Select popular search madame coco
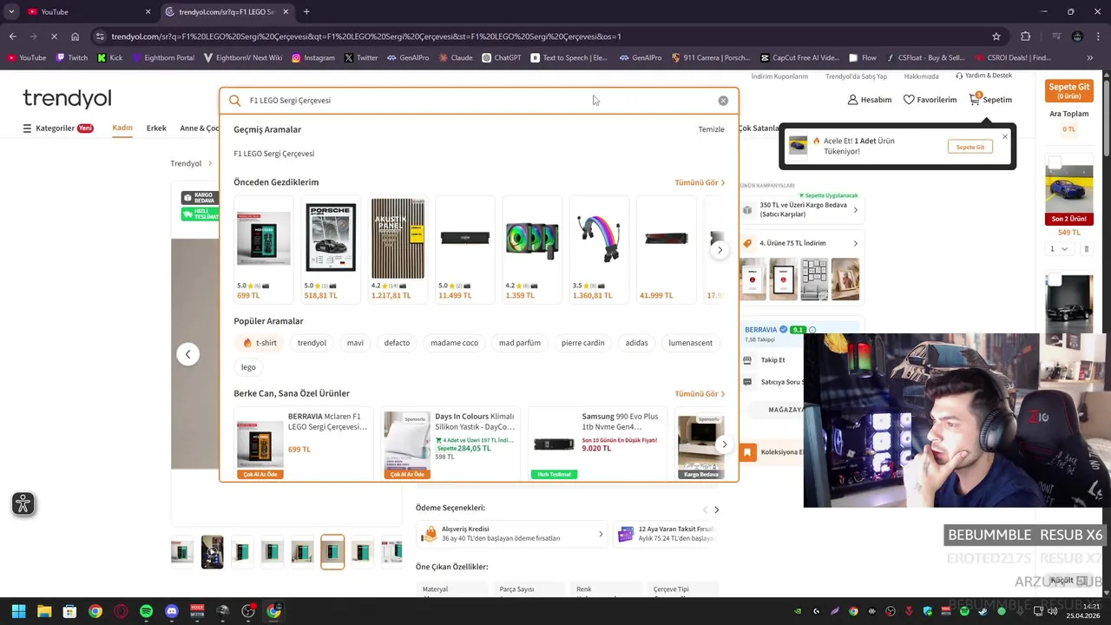 454,343
